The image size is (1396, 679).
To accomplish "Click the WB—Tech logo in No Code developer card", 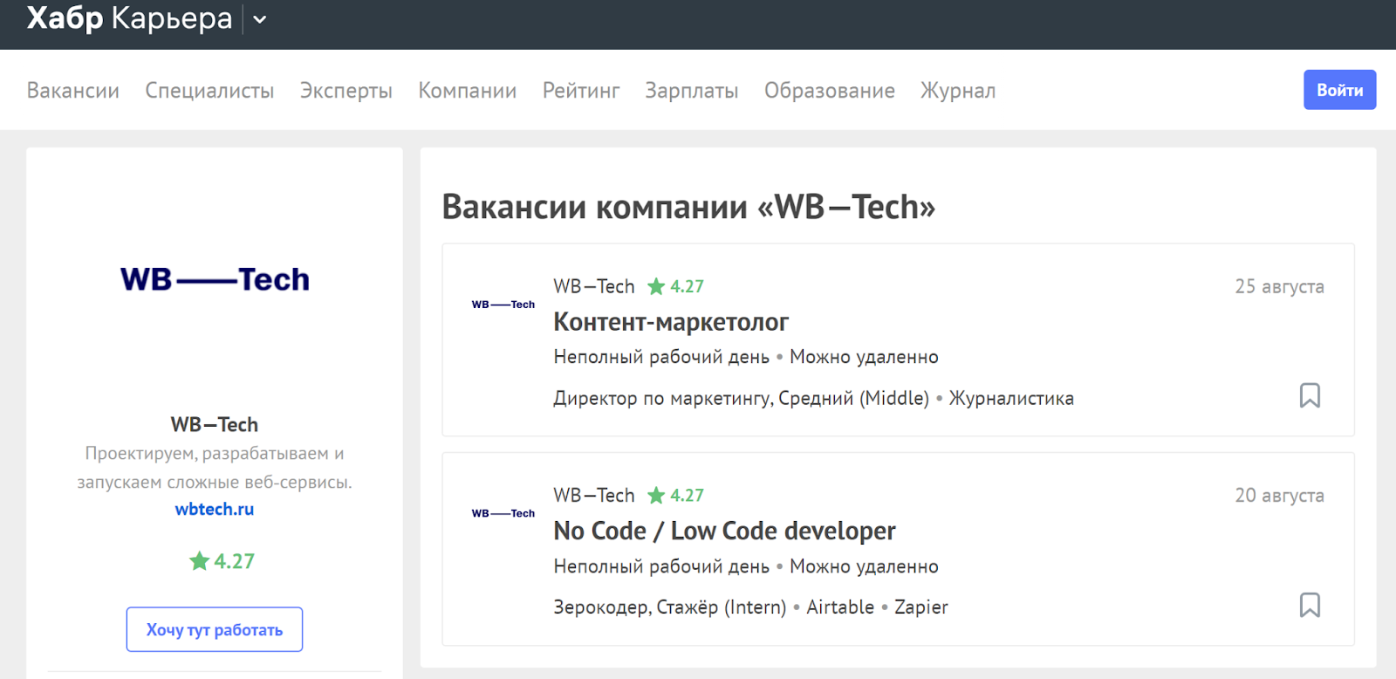I will [503, 513].
